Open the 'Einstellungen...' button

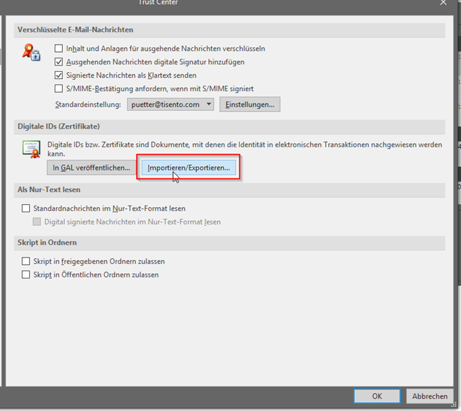[250, 104]
